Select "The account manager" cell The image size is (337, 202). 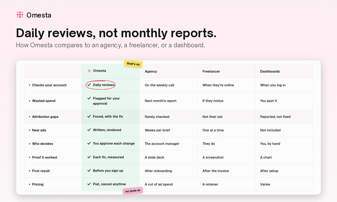[162, 144]
